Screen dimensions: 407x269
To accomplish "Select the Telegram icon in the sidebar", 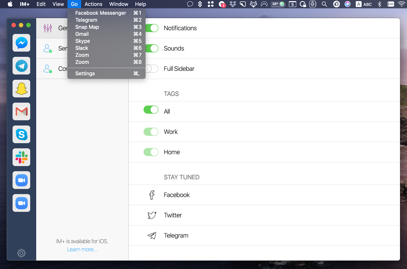I will pyautogui.click(x=21, y=66).
